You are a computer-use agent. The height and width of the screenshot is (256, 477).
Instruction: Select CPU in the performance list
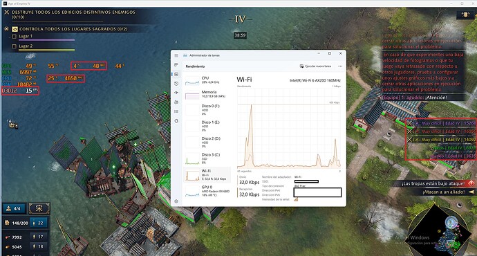[207, 80]
